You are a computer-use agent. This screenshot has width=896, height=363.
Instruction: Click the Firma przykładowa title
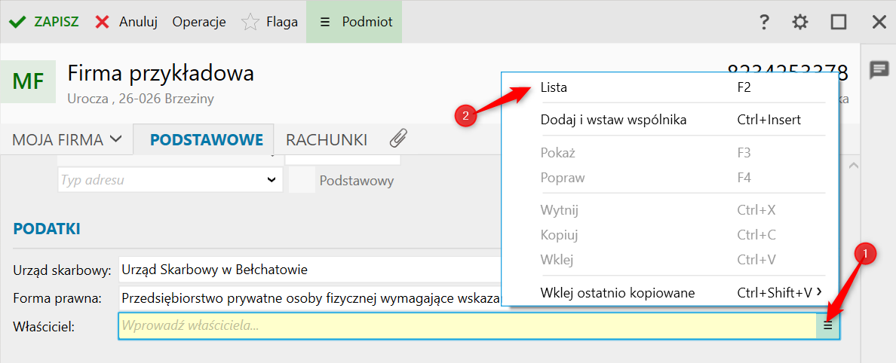(161, 73)
